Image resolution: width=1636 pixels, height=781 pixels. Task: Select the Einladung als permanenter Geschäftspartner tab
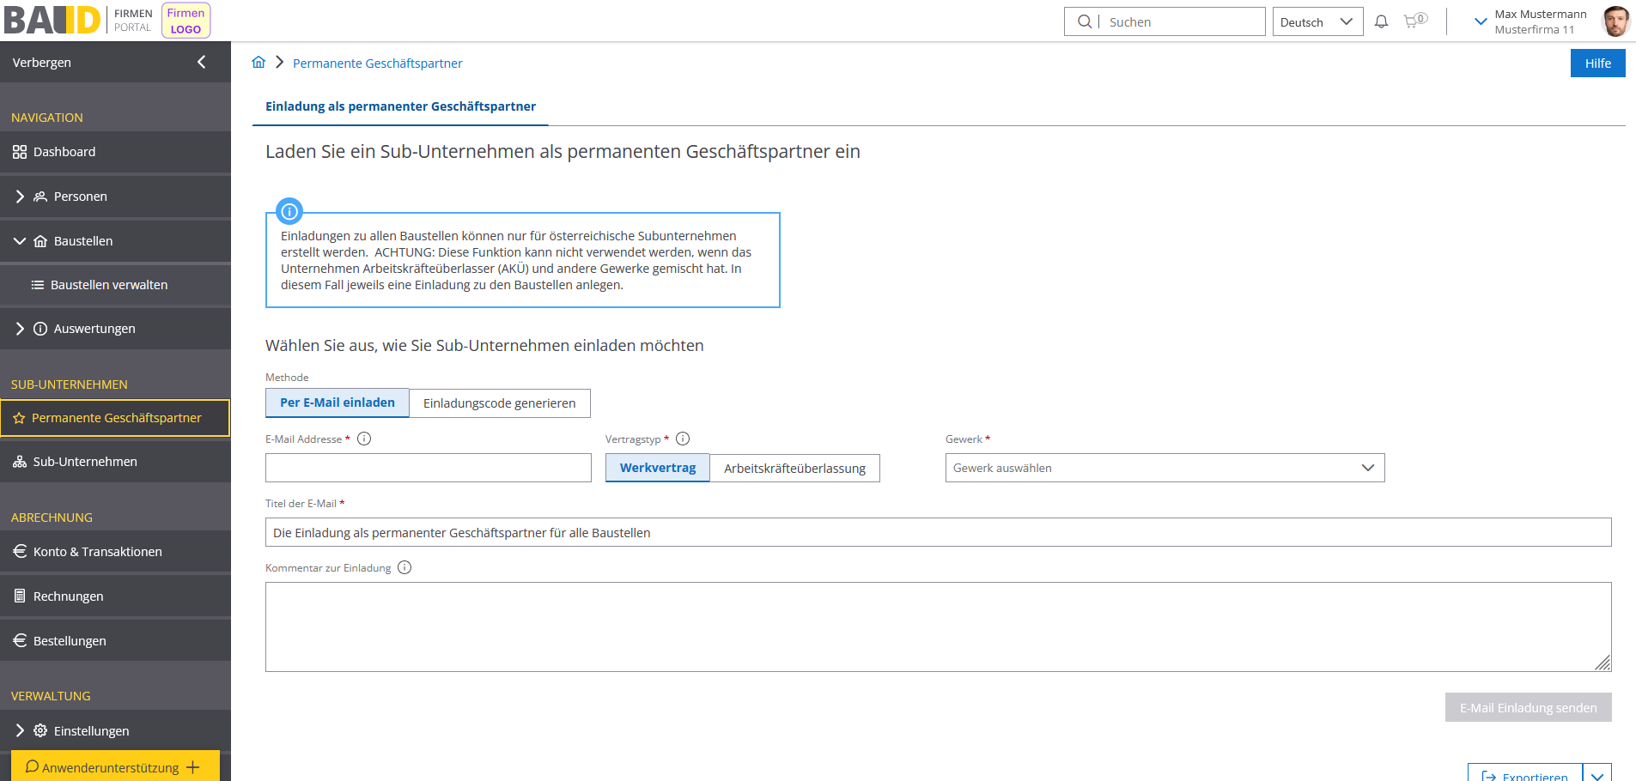click(x=400, y=106)
